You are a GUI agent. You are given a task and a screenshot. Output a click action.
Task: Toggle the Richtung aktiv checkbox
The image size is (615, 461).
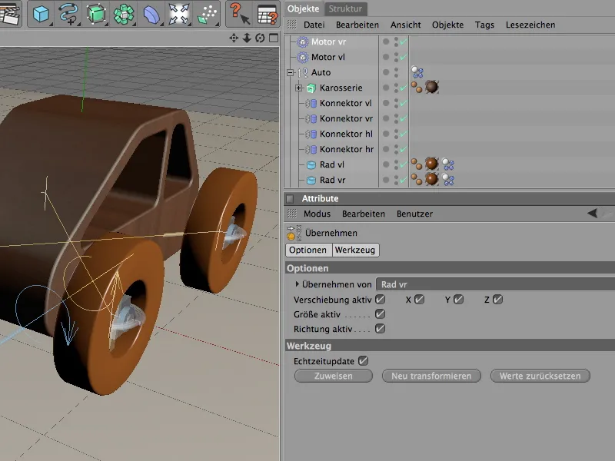click(380, 328)
